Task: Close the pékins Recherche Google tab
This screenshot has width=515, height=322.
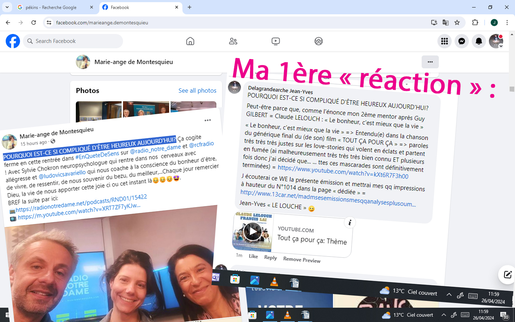Action: pos(92,7)
